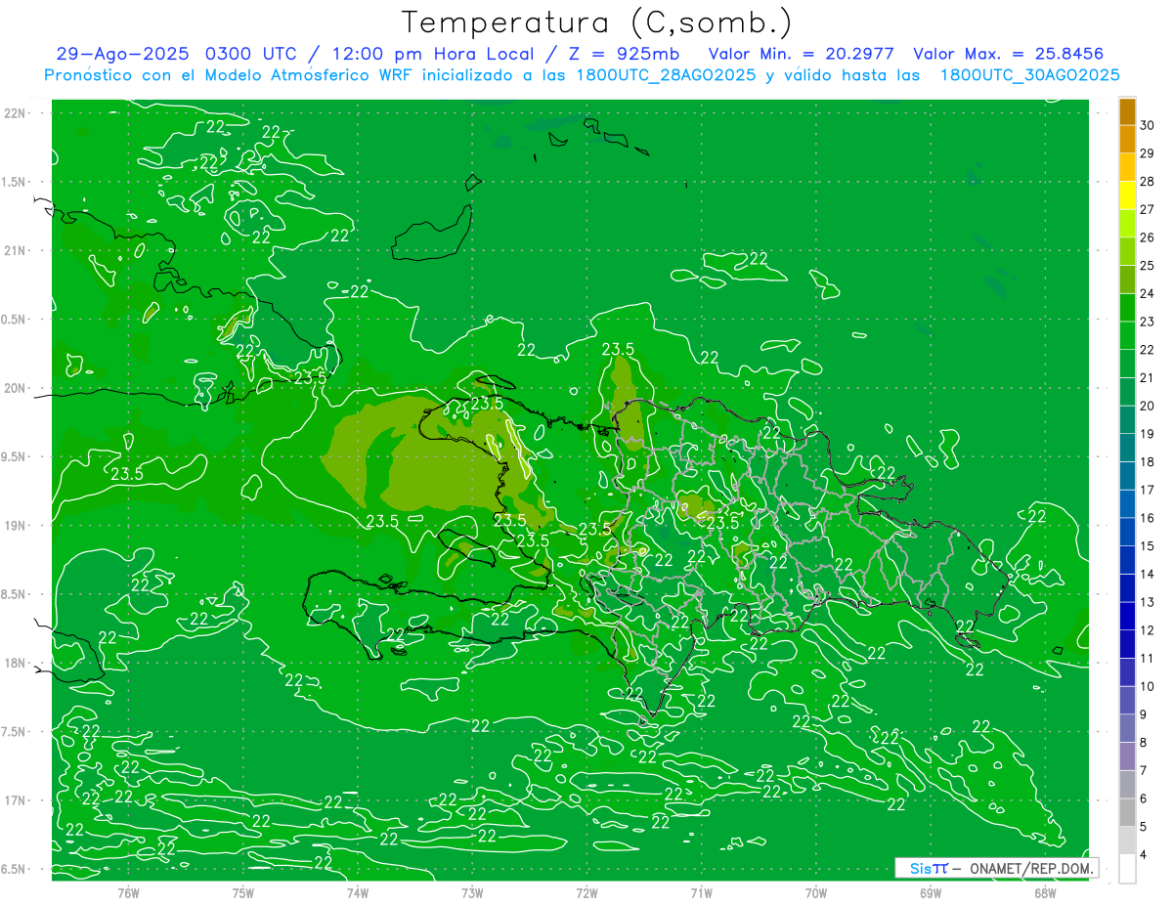
Task: Click the pressure level "Z = 925mb"
Action: 626,54
